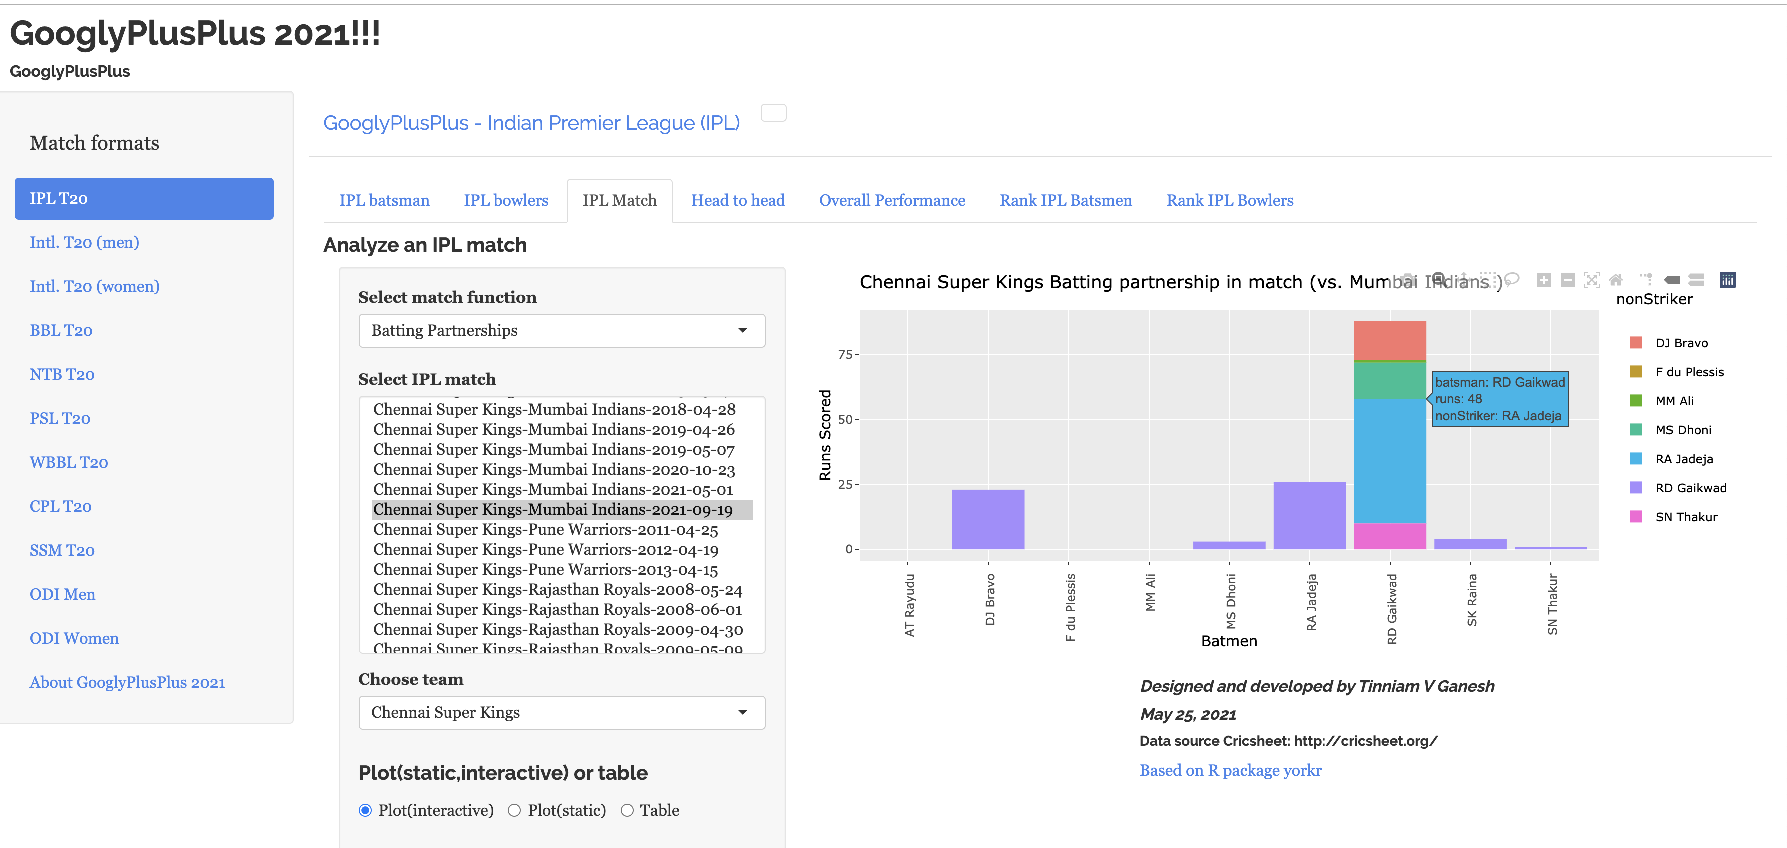1787x848 pixels.
Task: Select the Plot(interactive) radio button
Action: coord(365,810)
